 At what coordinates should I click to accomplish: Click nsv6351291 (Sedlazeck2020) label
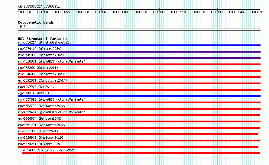coord(42,125)
